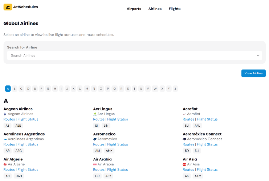Click the AFL code tag
269x181 pixels.
pyautogui.click(x=197, y=126)
